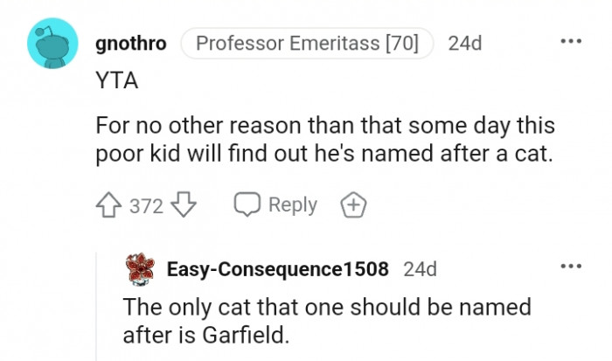Downvote gnothro's comment
The width and height of the screenshot is (612, 361).
pyautogui.click(x=182, y=205)
